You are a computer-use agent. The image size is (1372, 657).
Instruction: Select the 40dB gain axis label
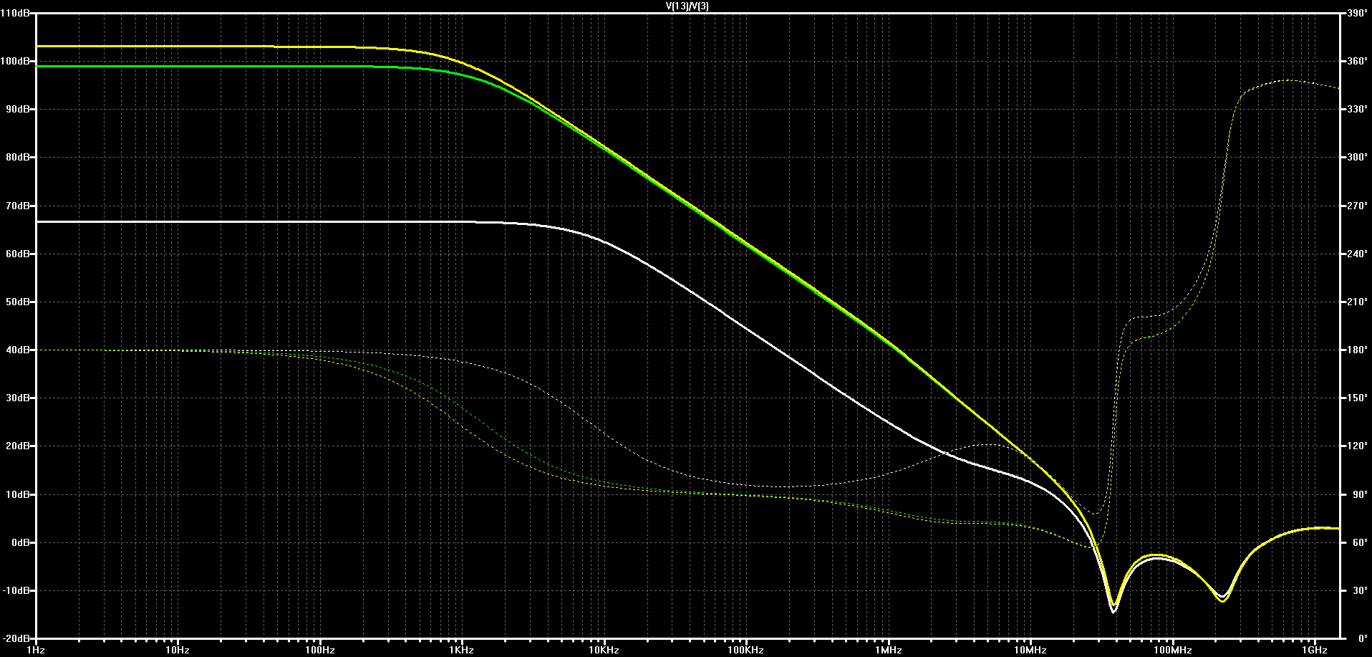[18, 350]
